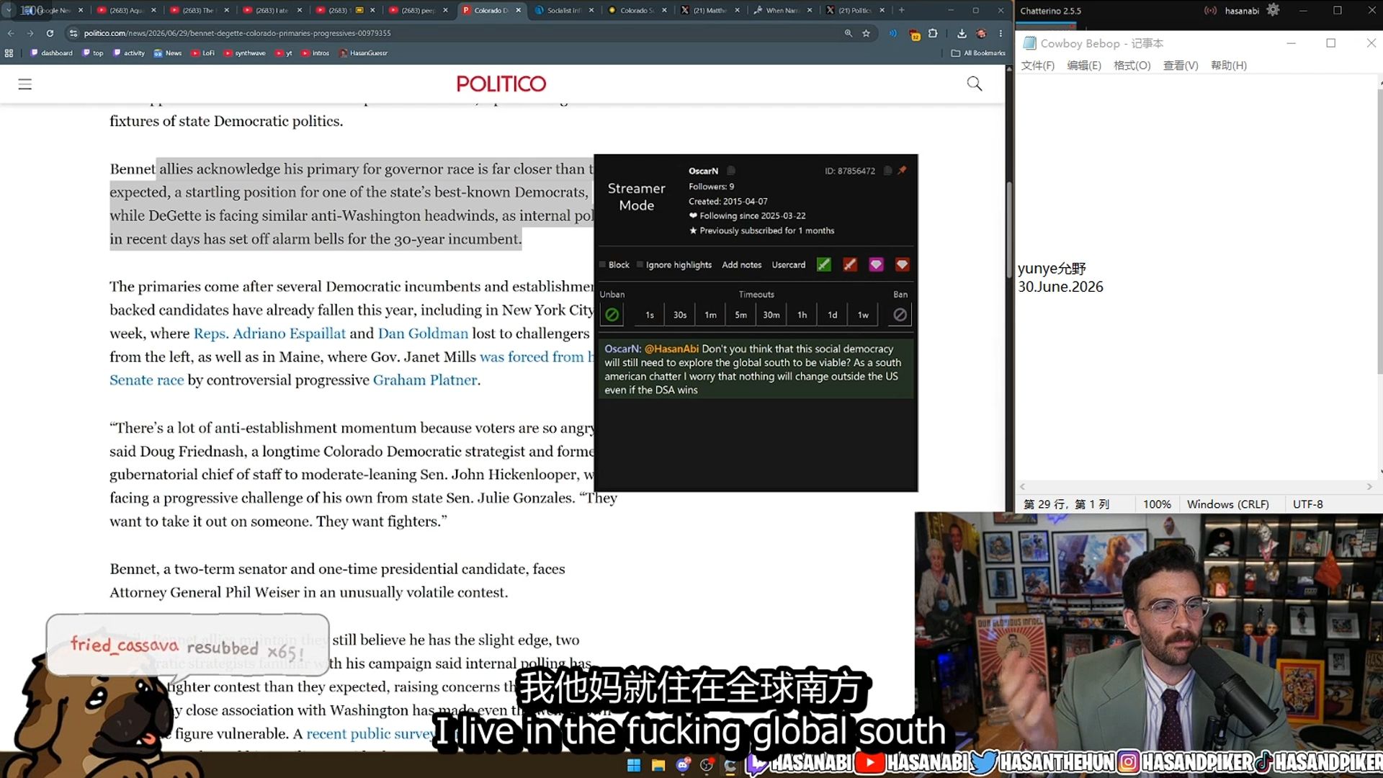Open the 格式(O) menu in Notepad
The width and height of the screenshot is (1383, 778).
point(1132,66)
